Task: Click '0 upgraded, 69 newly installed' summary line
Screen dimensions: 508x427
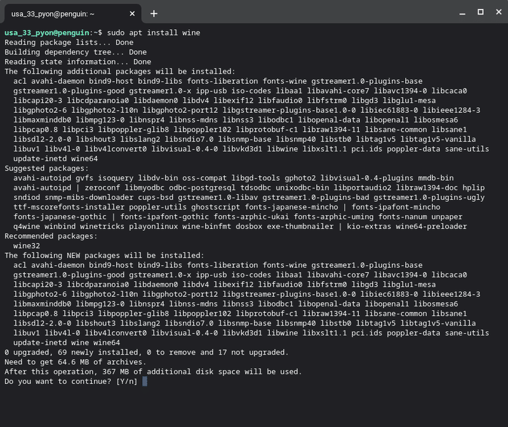Action: [147, 352]
